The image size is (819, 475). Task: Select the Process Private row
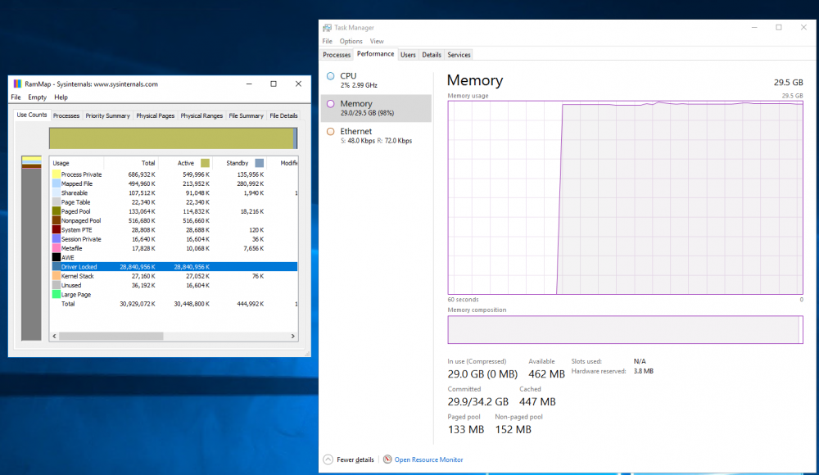point(174,174)
